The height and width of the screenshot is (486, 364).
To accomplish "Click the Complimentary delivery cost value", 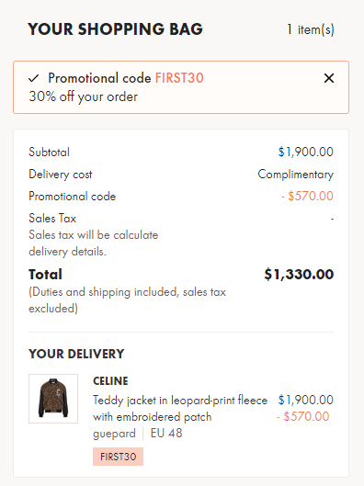I will tap(295, 175).
